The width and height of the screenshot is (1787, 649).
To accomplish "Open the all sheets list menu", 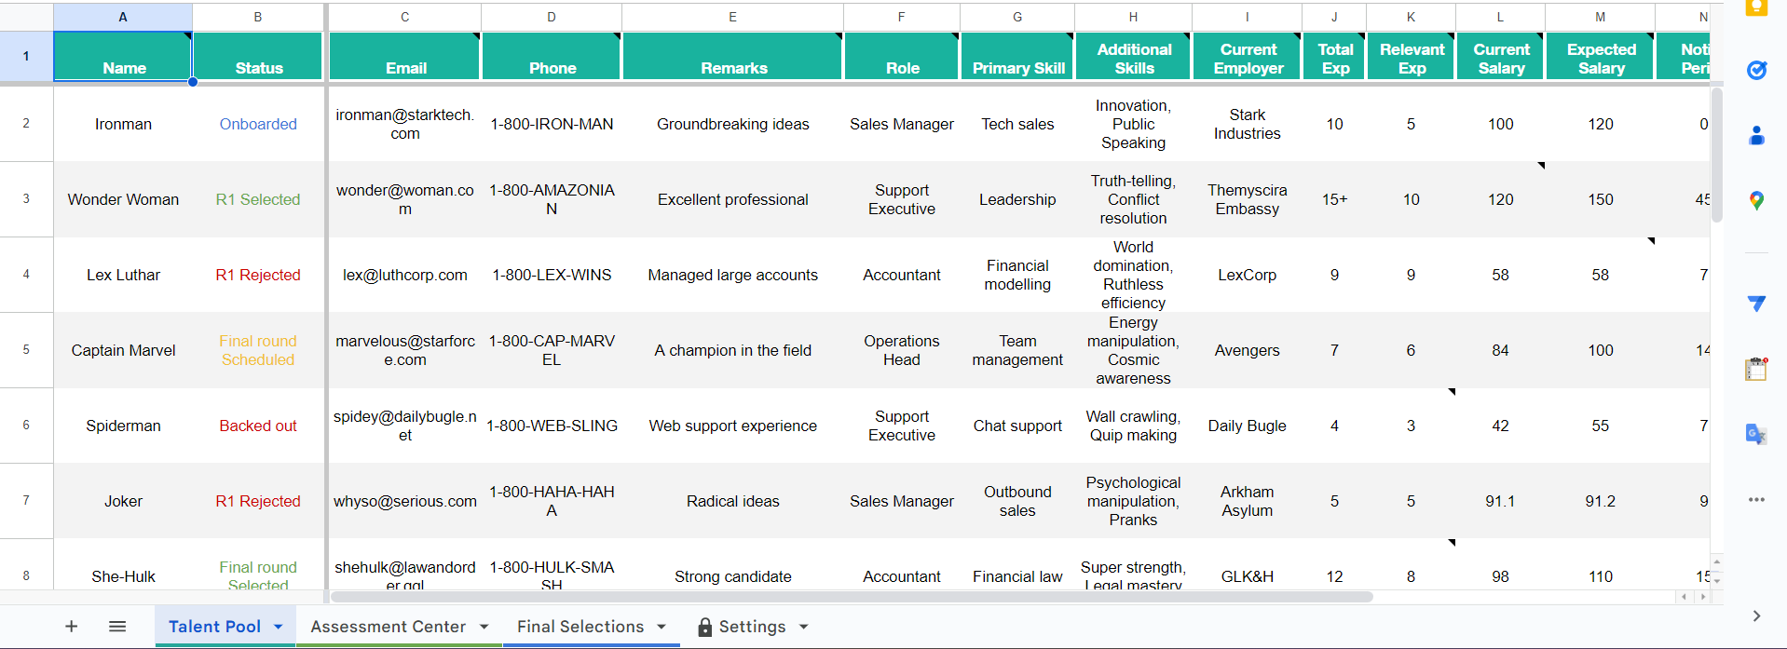I will [x=117, y=626].
